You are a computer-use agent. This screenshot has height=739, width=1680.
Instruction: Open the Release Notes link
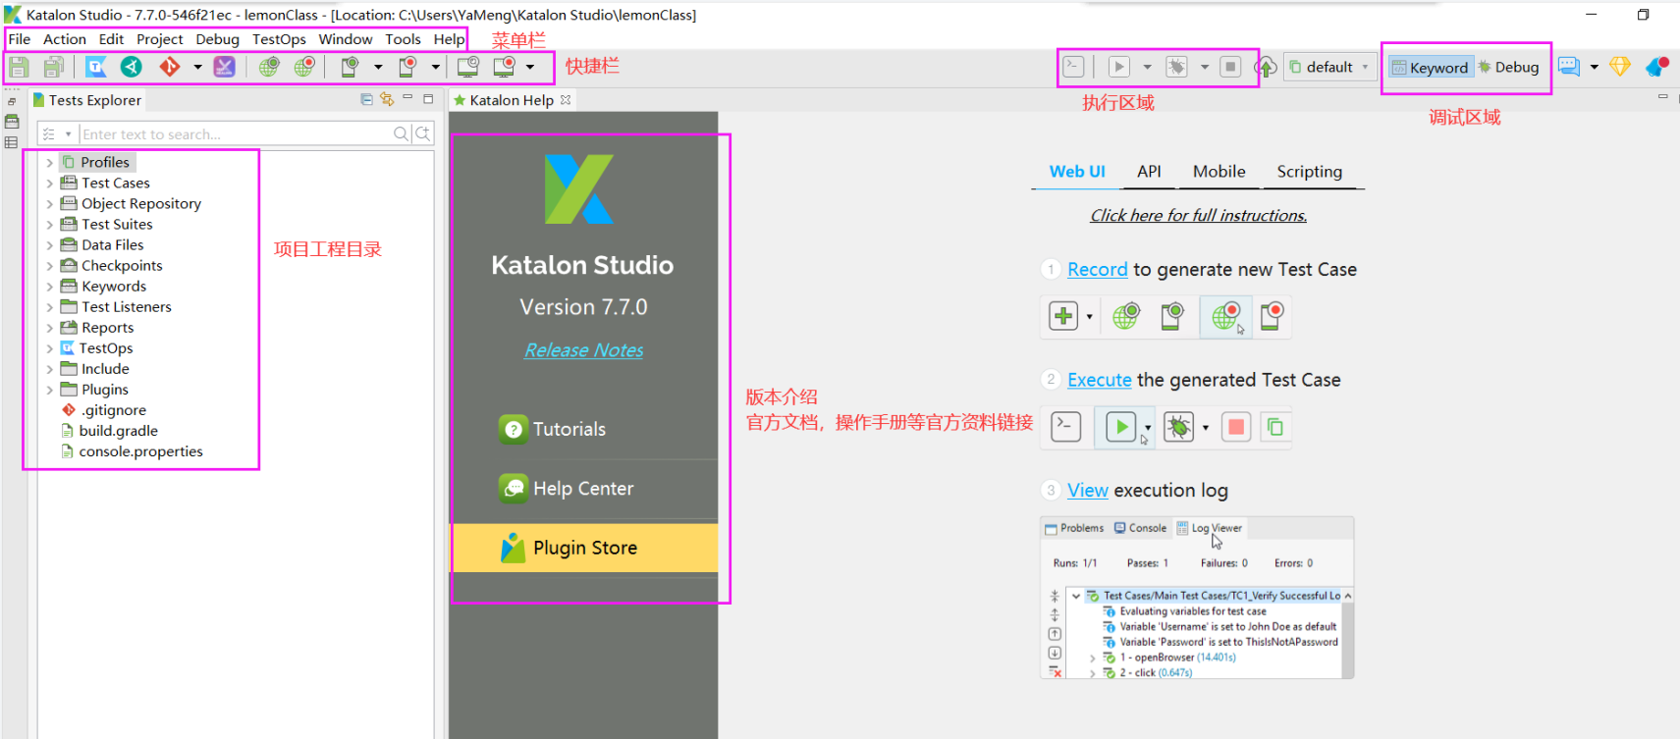pos(583,350)
